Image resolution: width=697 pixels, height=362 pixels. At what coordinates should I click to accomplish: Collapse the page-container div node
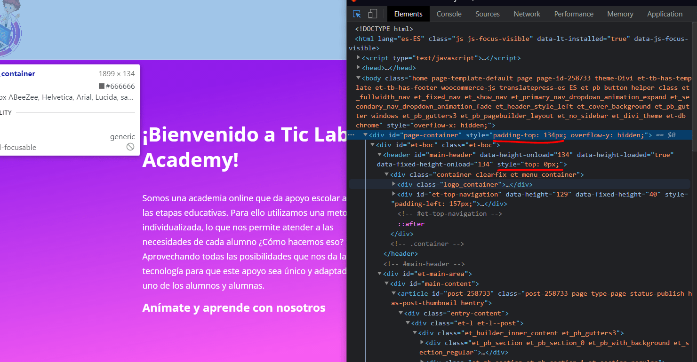pos(365,135)
